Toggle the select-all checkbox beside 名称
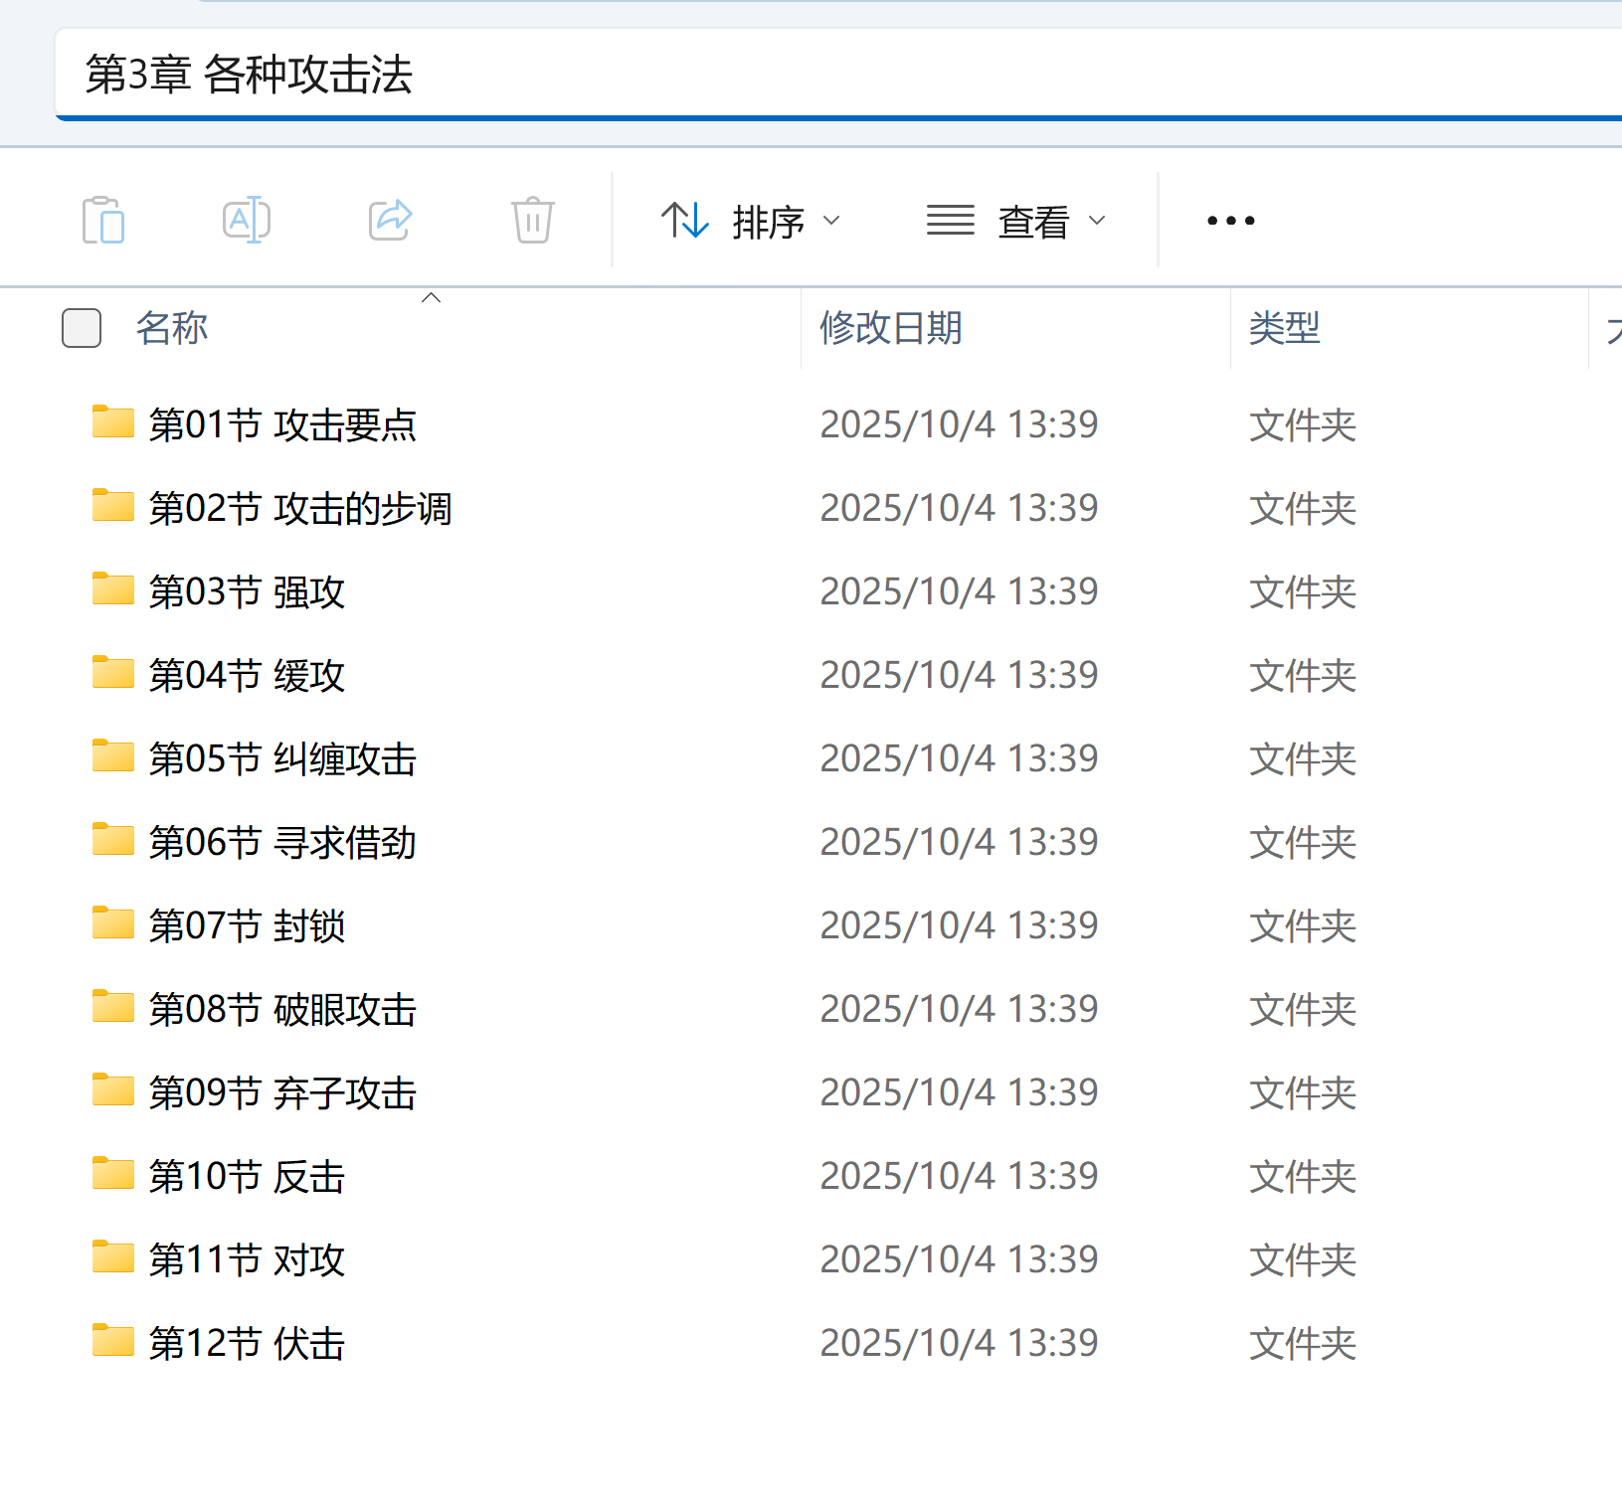This screenshot has height=1499, width=1622. tap(82, 328)
